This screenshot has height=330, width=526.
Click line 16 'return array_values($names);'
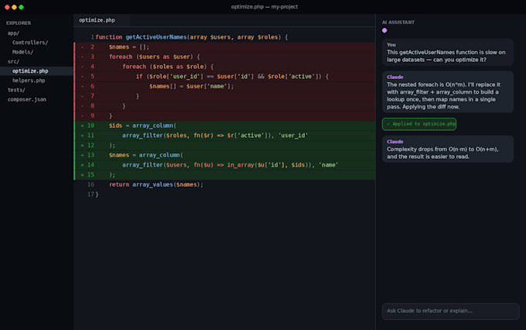[224, 184]
